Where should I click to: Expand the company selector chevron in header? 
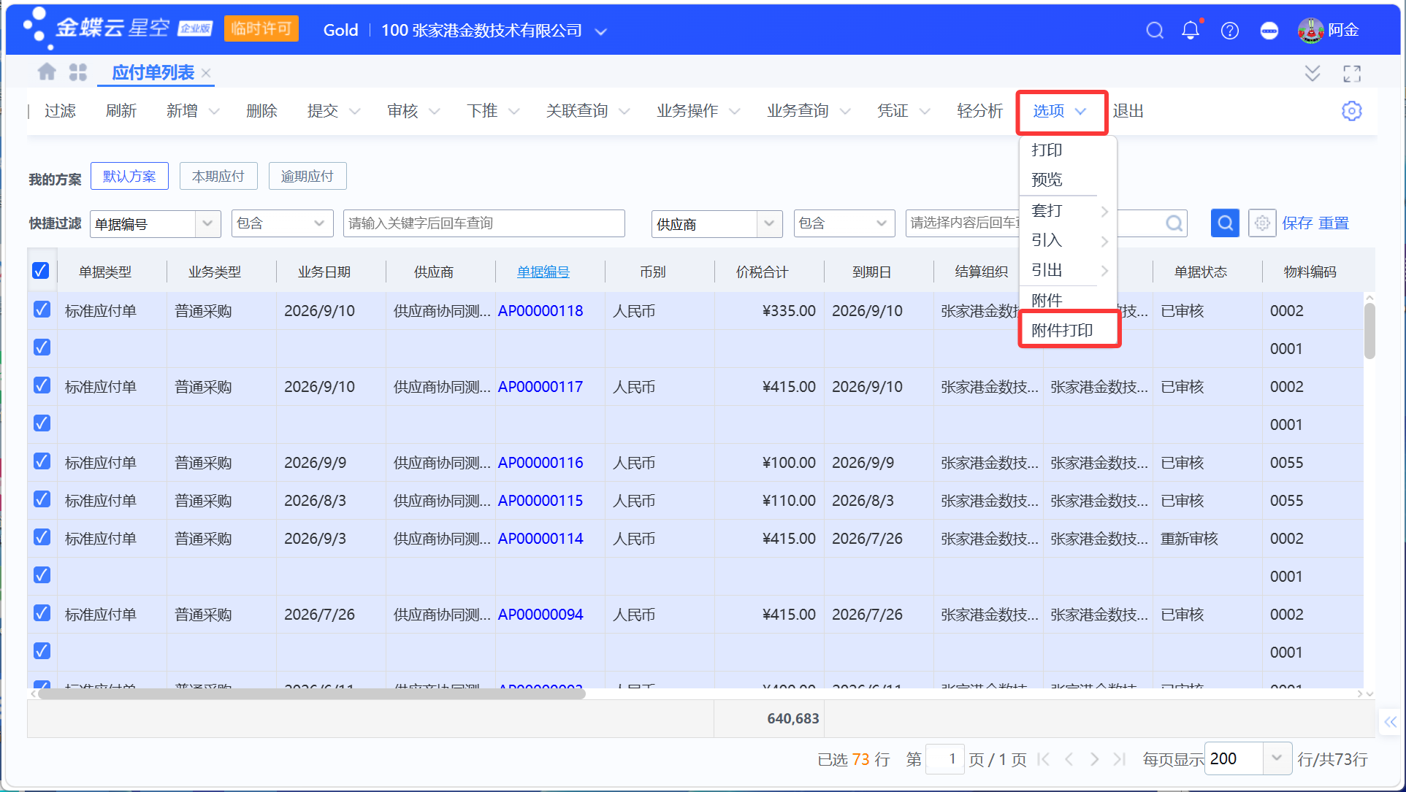(x=601, y=31)
